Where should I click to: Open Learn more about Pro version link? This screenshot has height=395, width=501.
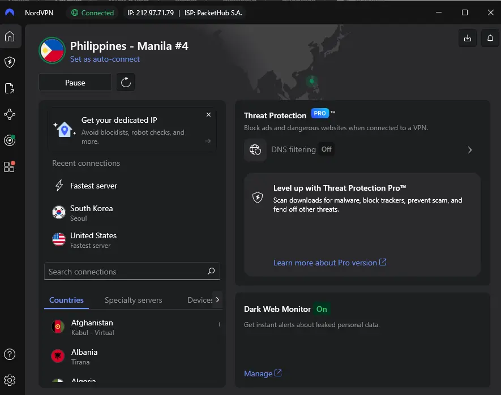pos(329,263)
